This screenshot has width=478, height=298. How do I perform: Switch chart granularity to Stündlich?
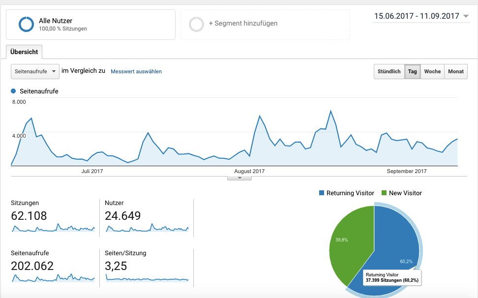[x=389, y=71]
